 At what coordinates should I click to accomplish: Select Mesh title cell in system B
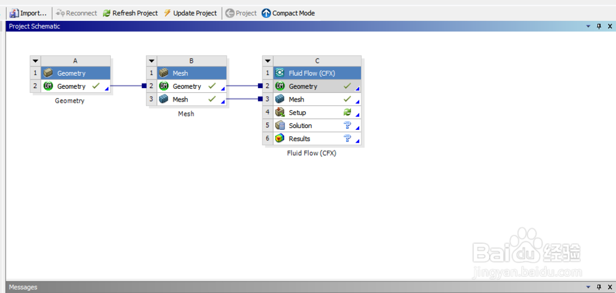coord(192,73)
